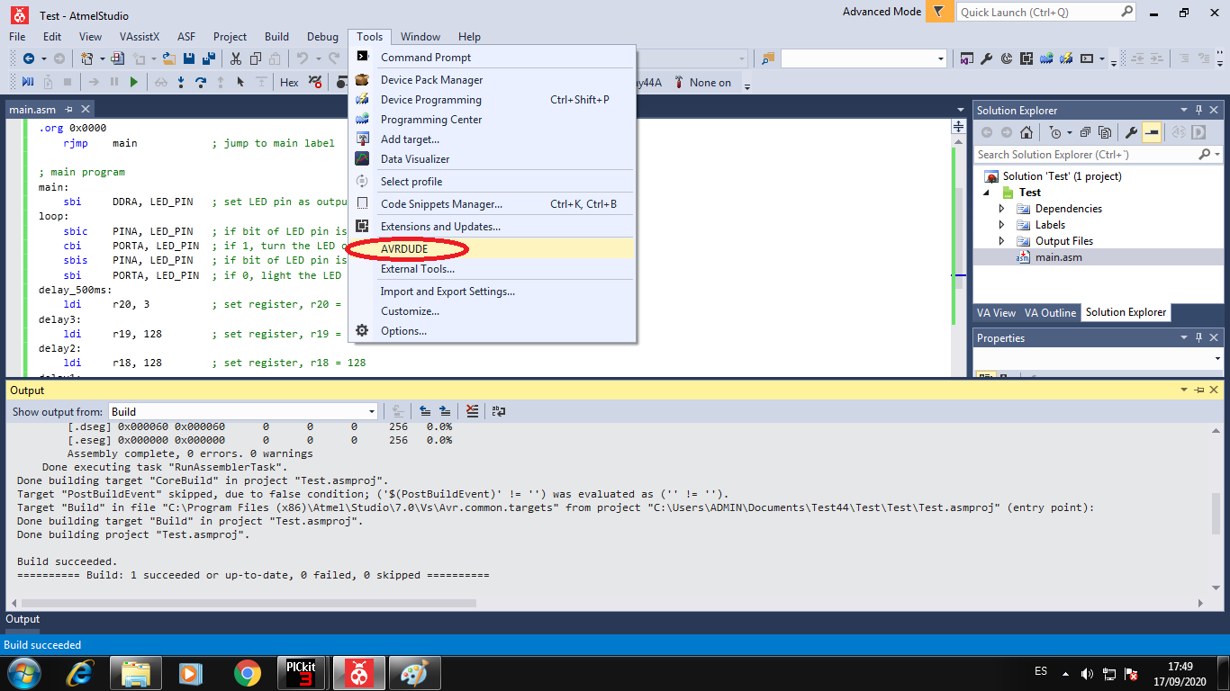Click the Properties wrench in Solution Explorer
1230x691 pixels.
(x=1132, y=132)
